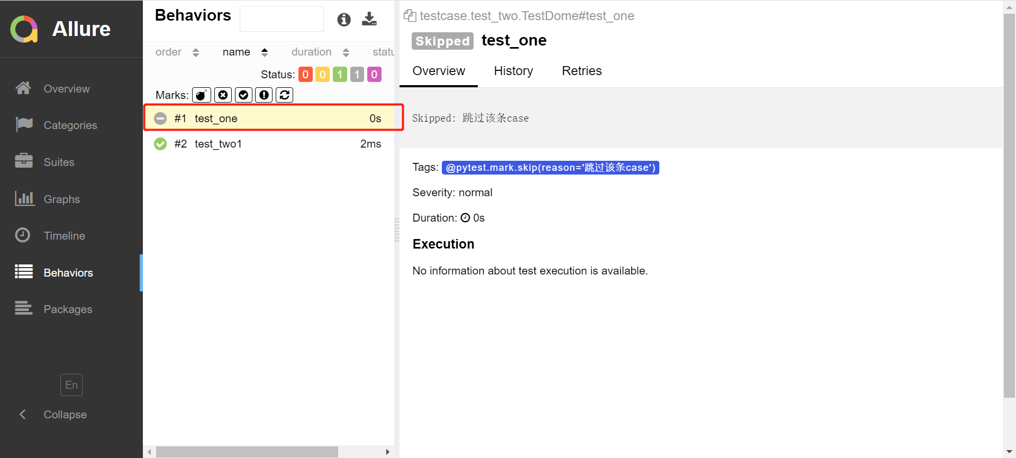The width and height of the screenshot is (1016, 458).
Task: Click the Severity: normal text
Action: (x=452, y=193)
